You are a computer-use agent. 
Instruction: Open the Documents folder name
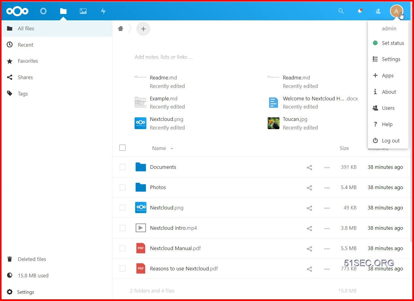(x=163, y=167)
